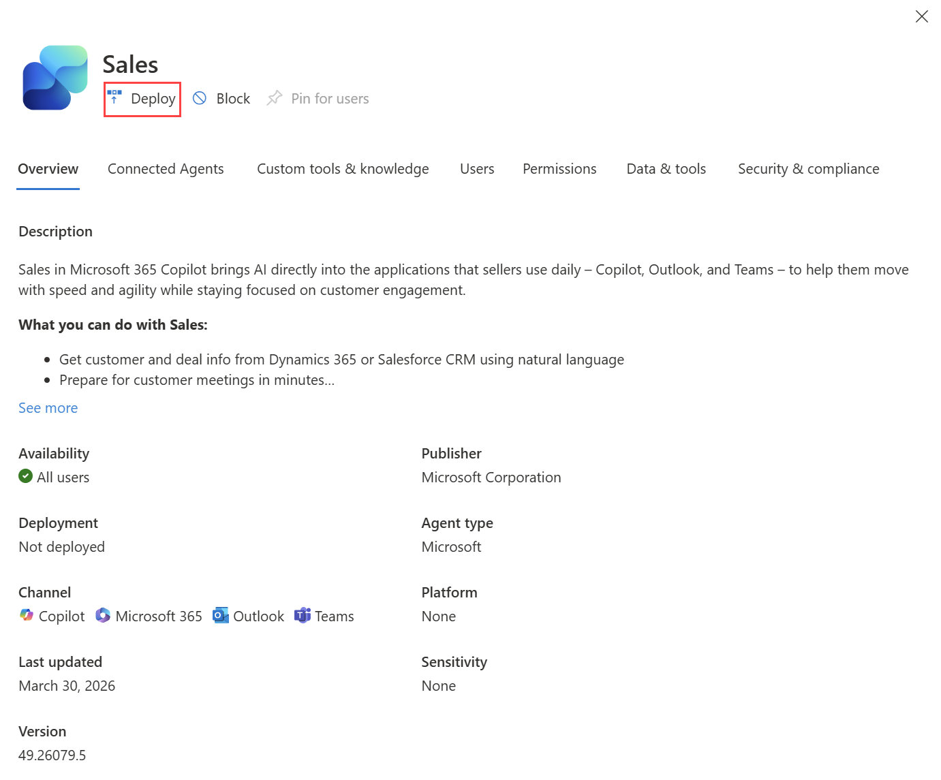
Task: Click the Teams channel icon
Action: tap(303, 615)
